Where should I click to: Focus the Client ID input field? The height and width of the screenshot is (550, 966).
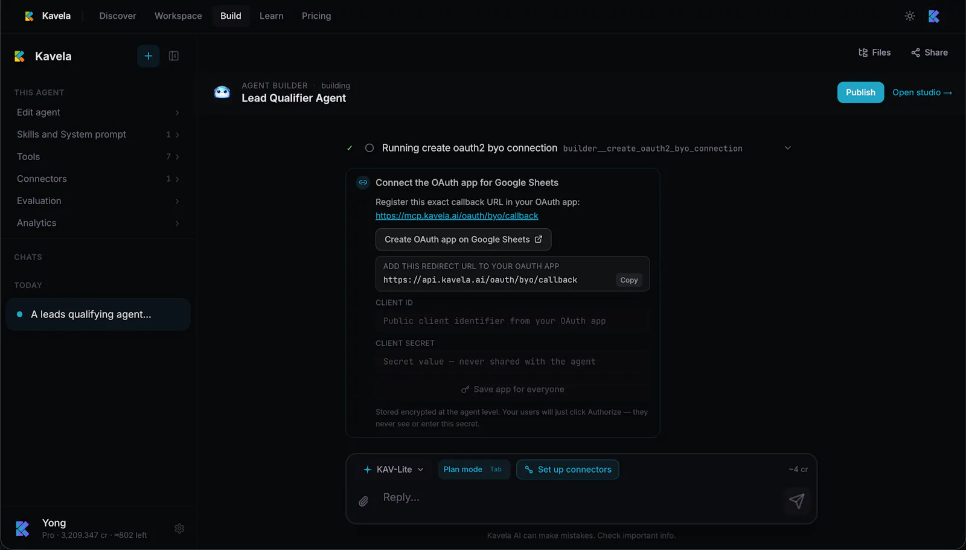click(x=513, y=321)
